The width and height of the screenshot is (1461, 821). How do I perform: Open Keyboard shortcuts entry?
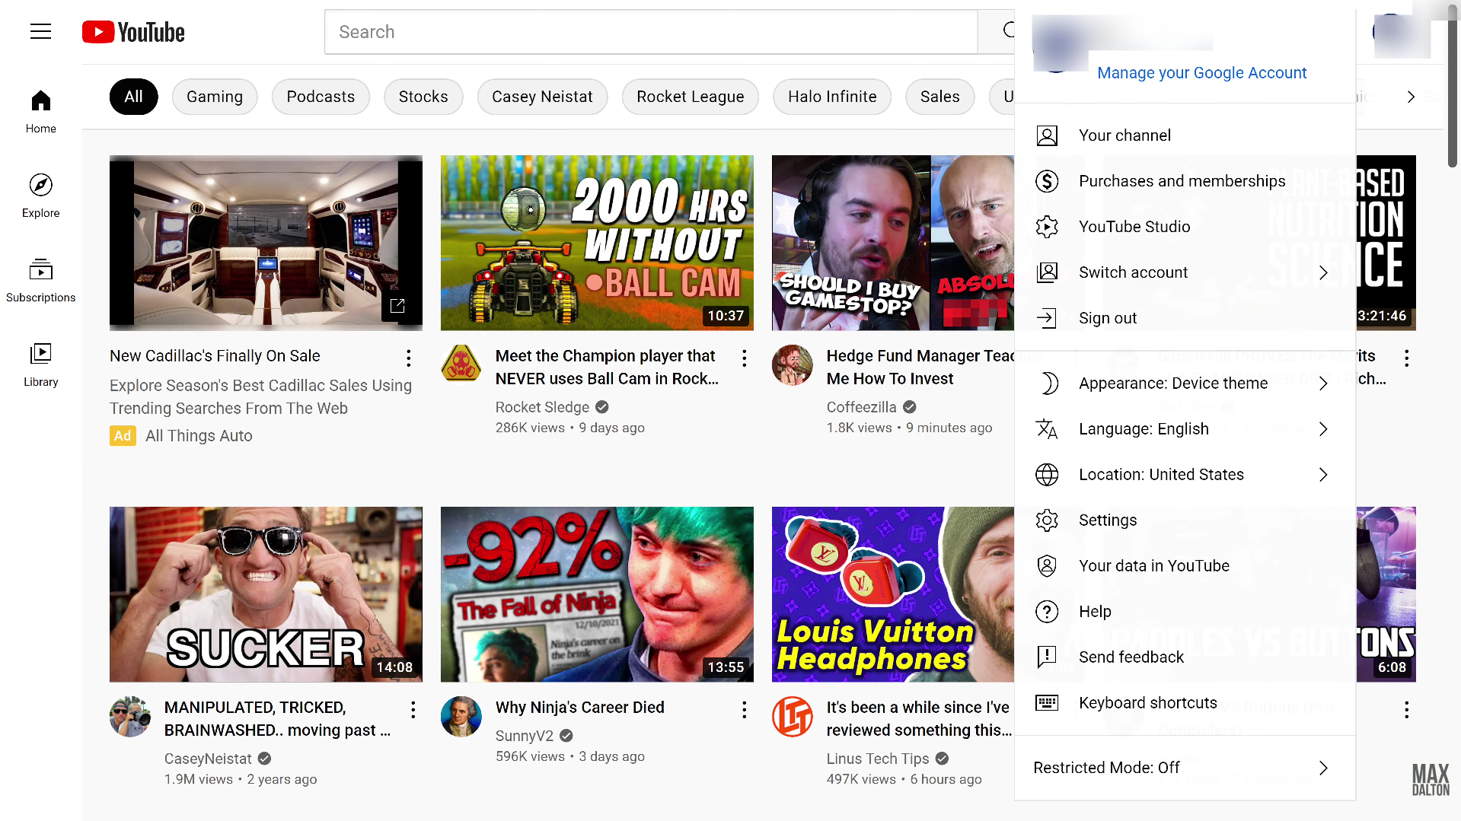pyautogui.click(x=1185, y=703)
